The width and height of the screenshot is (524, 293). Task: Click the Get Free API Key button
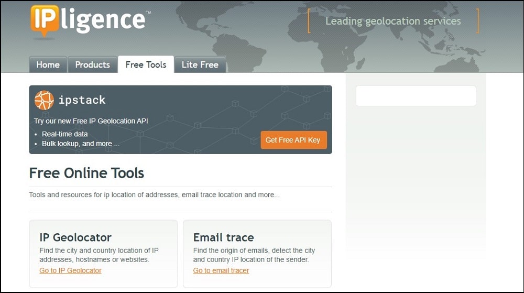pyautogui.click(x=293, y=140)
